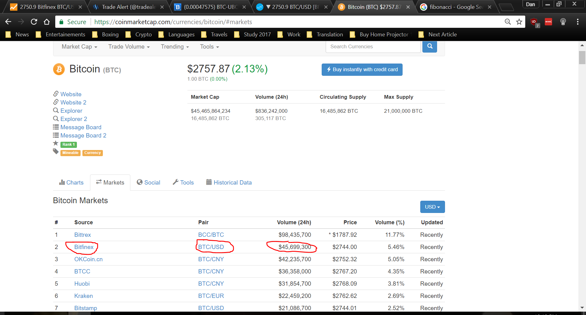Reload the current page
Screen dimensions: 586x315
pos(34,22)
